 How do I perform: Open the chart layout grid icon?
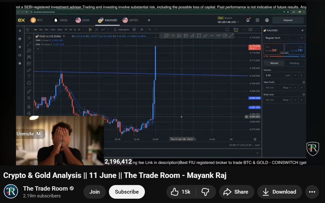point(134,30)
